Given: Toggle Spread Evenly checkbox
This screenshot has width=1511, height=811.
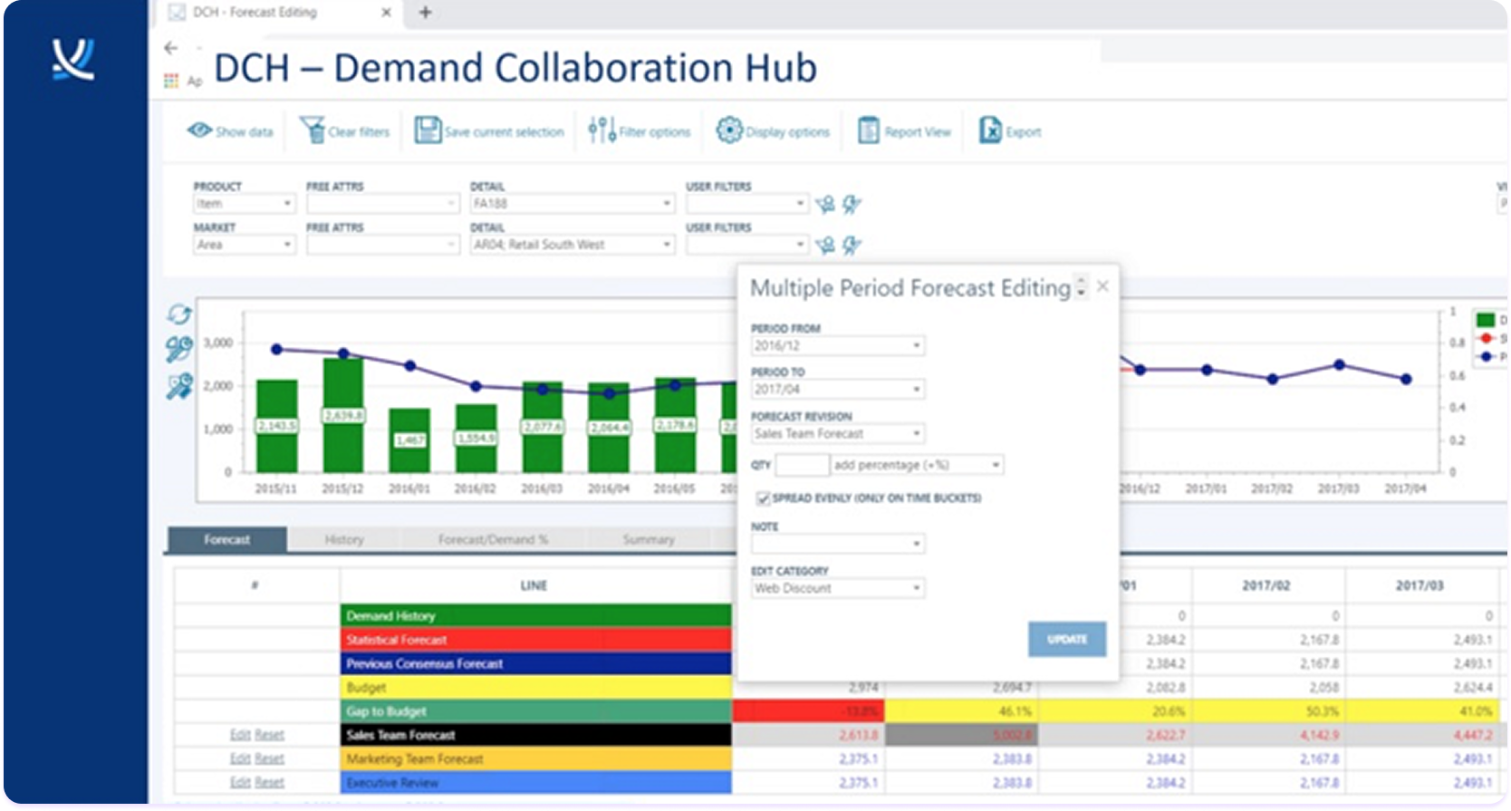Looking at the screenshot, I should 763,498.
